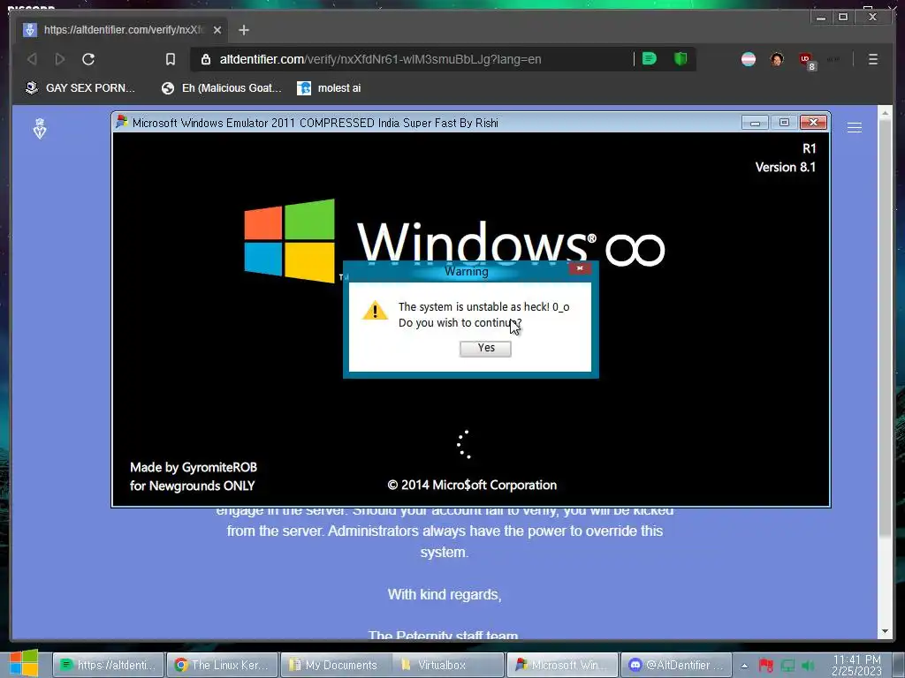Click the Windows four-color logo

point(289,241)
